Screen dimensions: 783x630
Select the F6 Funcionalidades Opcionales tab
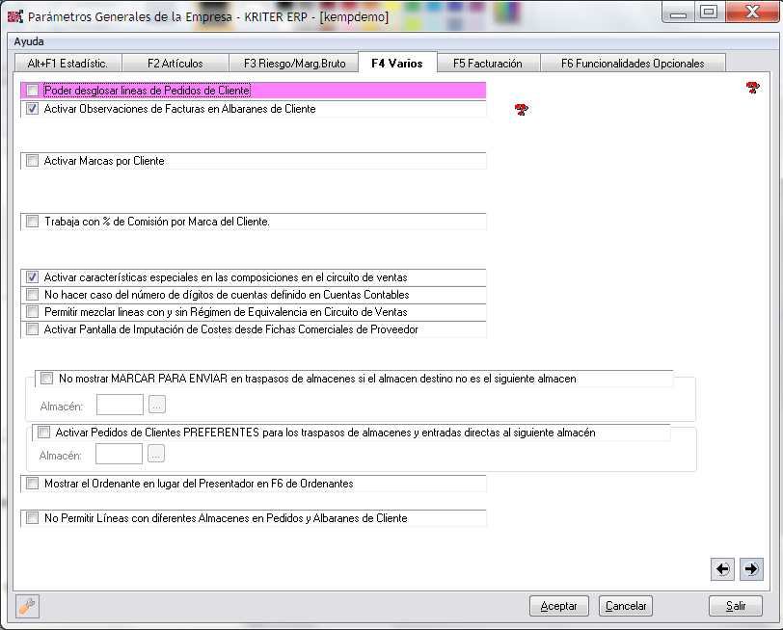tap(633, 64)
